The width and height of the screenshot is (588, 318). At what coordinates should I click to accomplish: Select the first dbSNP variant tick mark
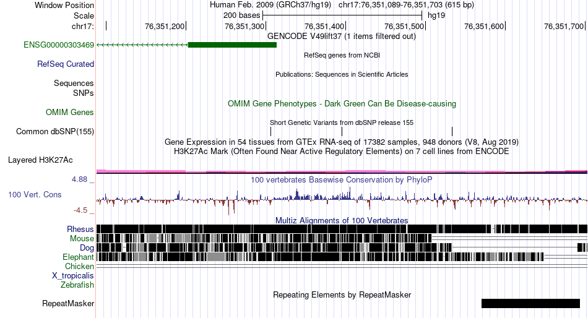[x=270, y=131]
